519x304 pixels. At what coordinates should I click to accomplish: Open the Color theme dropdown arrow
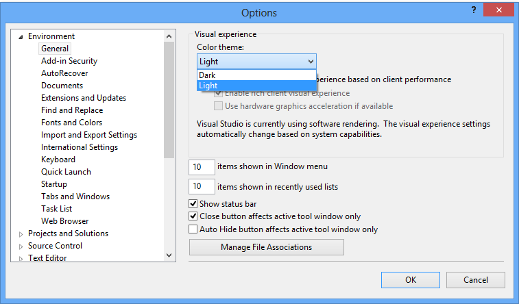[x=311, y=62]
